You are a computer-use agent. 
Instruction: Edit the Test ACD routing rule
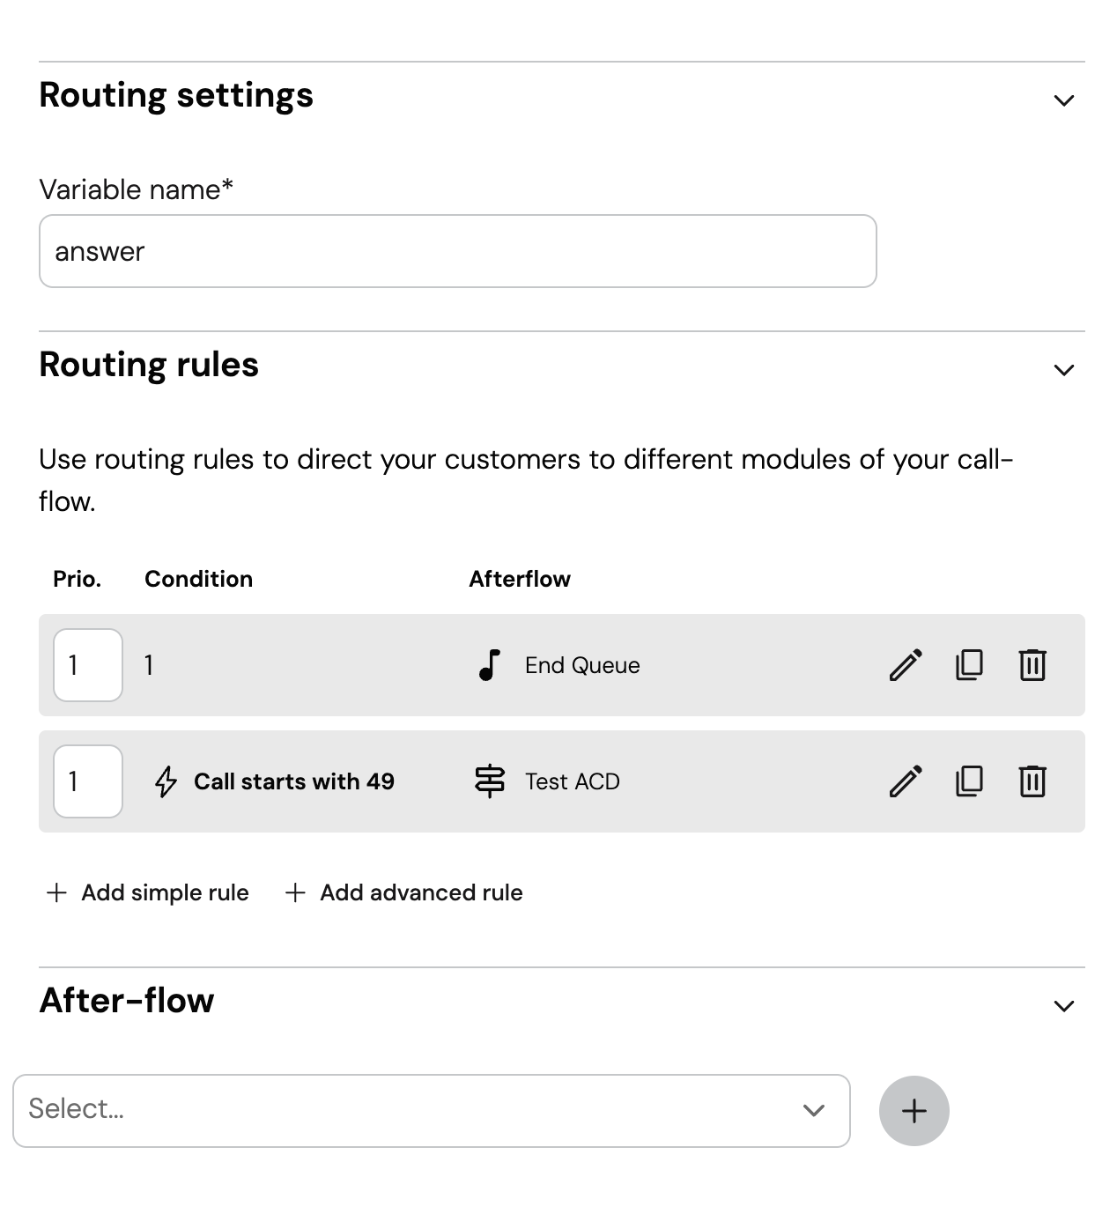point(906,781)
